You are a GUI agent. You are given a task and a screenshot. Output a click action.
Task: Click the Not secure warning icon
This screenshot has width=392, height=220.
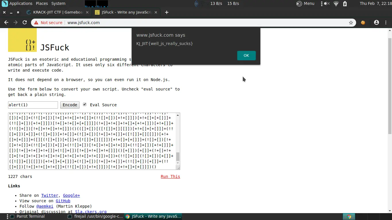(x=36, y=23)
